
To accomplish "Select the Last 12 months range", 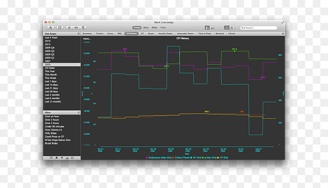I will pos(62,102).
